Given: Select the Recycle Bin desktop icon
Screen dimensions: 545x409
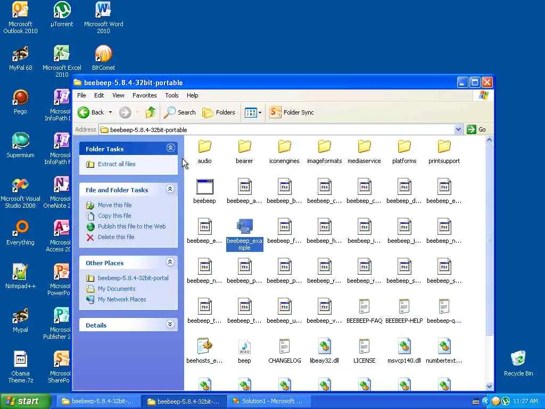Looking at the screenshot, I should 518,363.
